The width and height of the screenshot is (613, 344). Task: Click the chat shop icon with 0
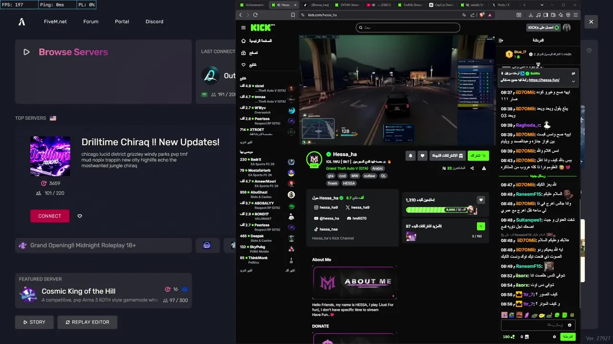pos(525,337)
